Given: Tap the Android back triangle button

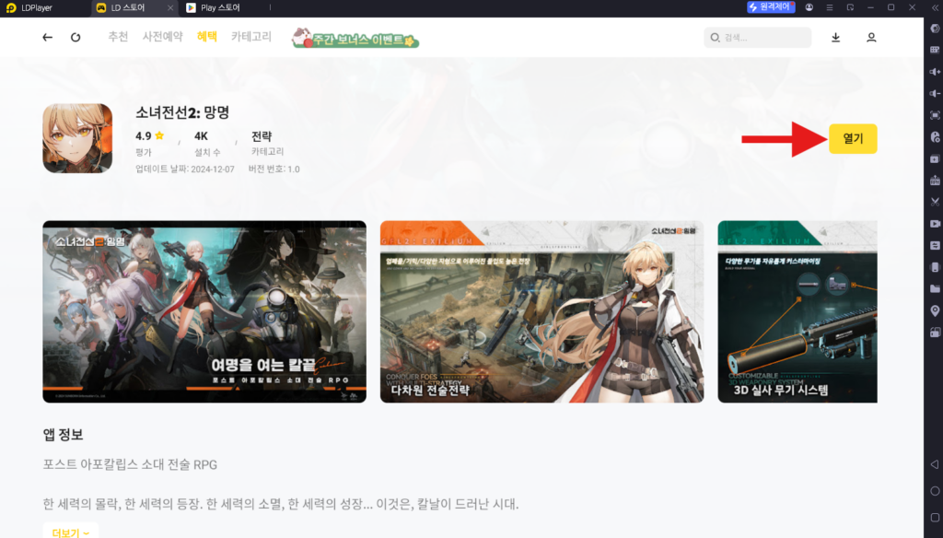Looking at the screenshot, I should [x=935, y=464].
